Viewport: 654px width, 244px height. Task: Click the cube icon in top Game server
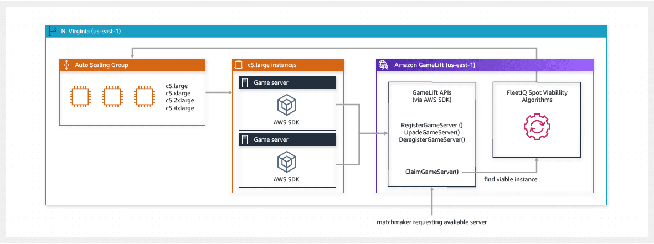click(x=287, y=104)
